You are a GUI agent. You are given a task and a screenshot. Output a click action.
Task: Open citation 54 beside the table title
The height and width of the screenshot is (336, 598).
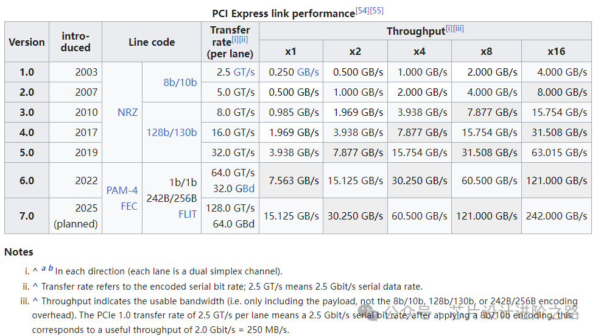click(x=363, y=11)
